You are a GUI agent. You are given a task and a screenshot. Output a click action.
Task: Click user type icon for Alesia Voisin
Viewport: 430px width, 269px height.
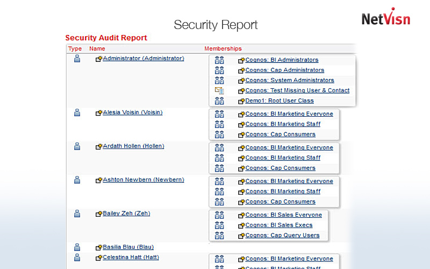[77, 112]
